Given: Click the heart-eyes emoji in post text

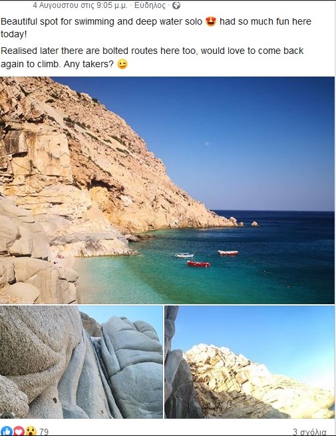Looking at the screenshot, I should (211, 21).
